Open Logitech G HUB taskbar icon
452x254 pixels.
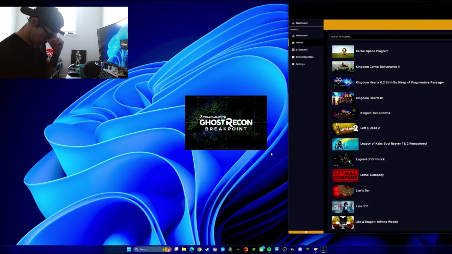292,249
